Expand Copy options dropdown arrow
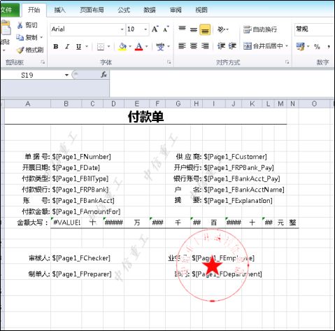Screen dimensions: 335x331 coord(41,37)
